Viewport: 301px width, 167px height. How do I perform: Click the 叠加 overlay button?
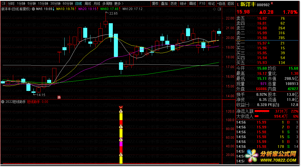pyautogui.click(x=164, y=4)
